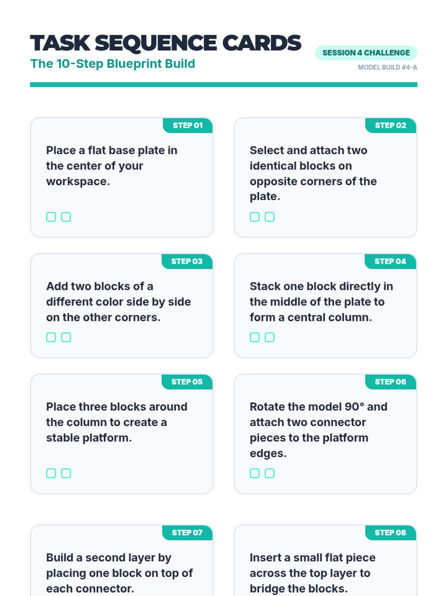The width and height of the screenshot is (447, 596).
Task: Click the STEP 03 label tag
Action: tap(187, 261)
